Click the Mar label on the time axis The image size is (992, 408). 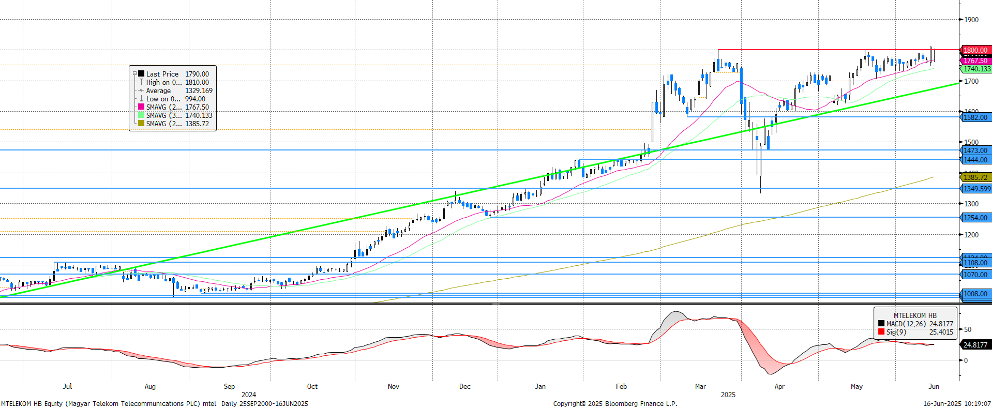click(700, 386)
